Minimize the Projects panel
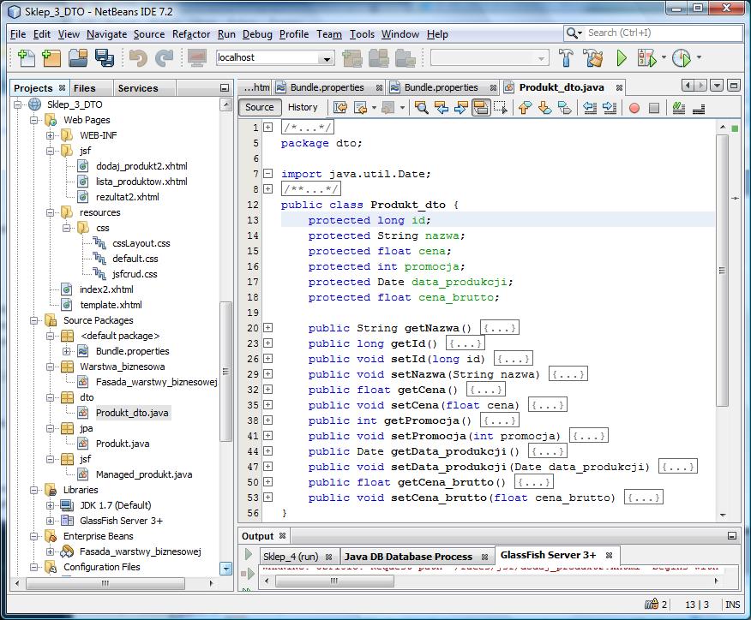Image resolution: width=751 pixels, height=620 pixels. [x=224, y=88]
